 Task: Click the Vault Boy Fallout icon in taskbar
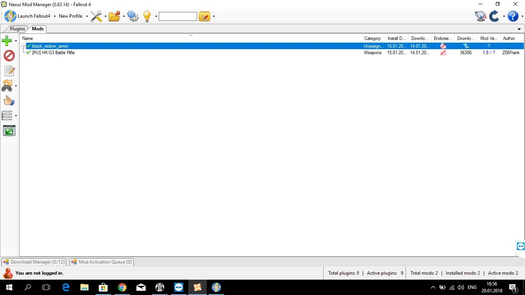point(216,287)
